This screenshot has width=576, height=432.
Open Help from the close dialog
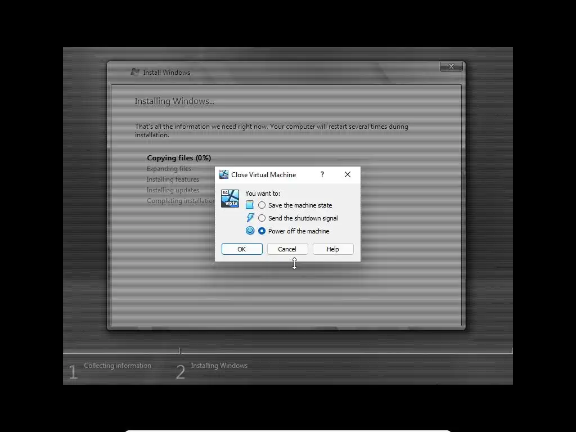coord(333,249)
